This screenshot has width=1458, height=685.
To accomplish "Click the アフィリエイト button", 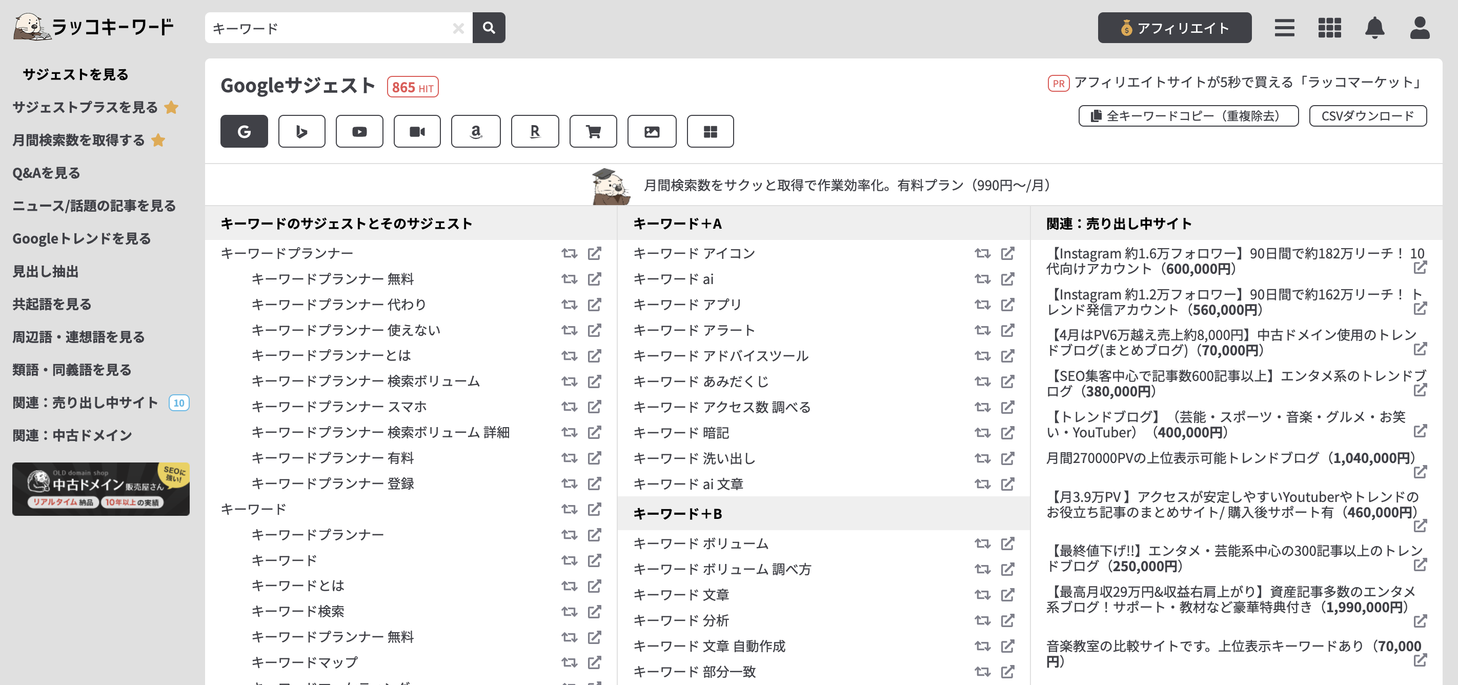I will click(1174, 28).
